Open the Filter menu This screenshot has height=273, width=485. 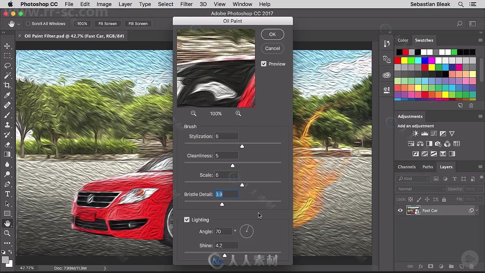186,4
